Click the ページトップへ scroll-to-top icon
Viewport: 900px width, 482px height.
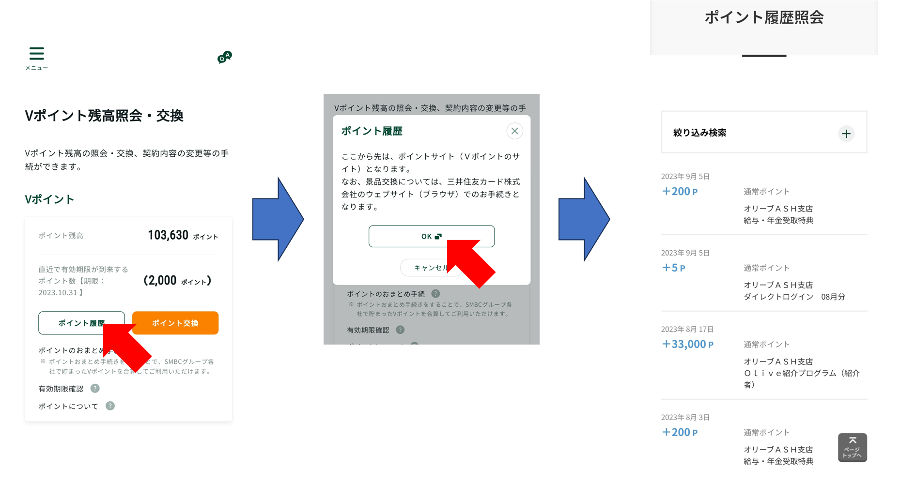[x=852, y=448]
